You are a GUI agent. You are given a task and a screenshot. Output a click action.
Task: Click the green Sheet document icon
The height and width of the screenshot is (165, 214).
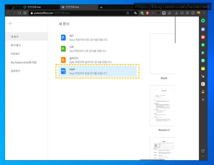click(x=63, y=49)
